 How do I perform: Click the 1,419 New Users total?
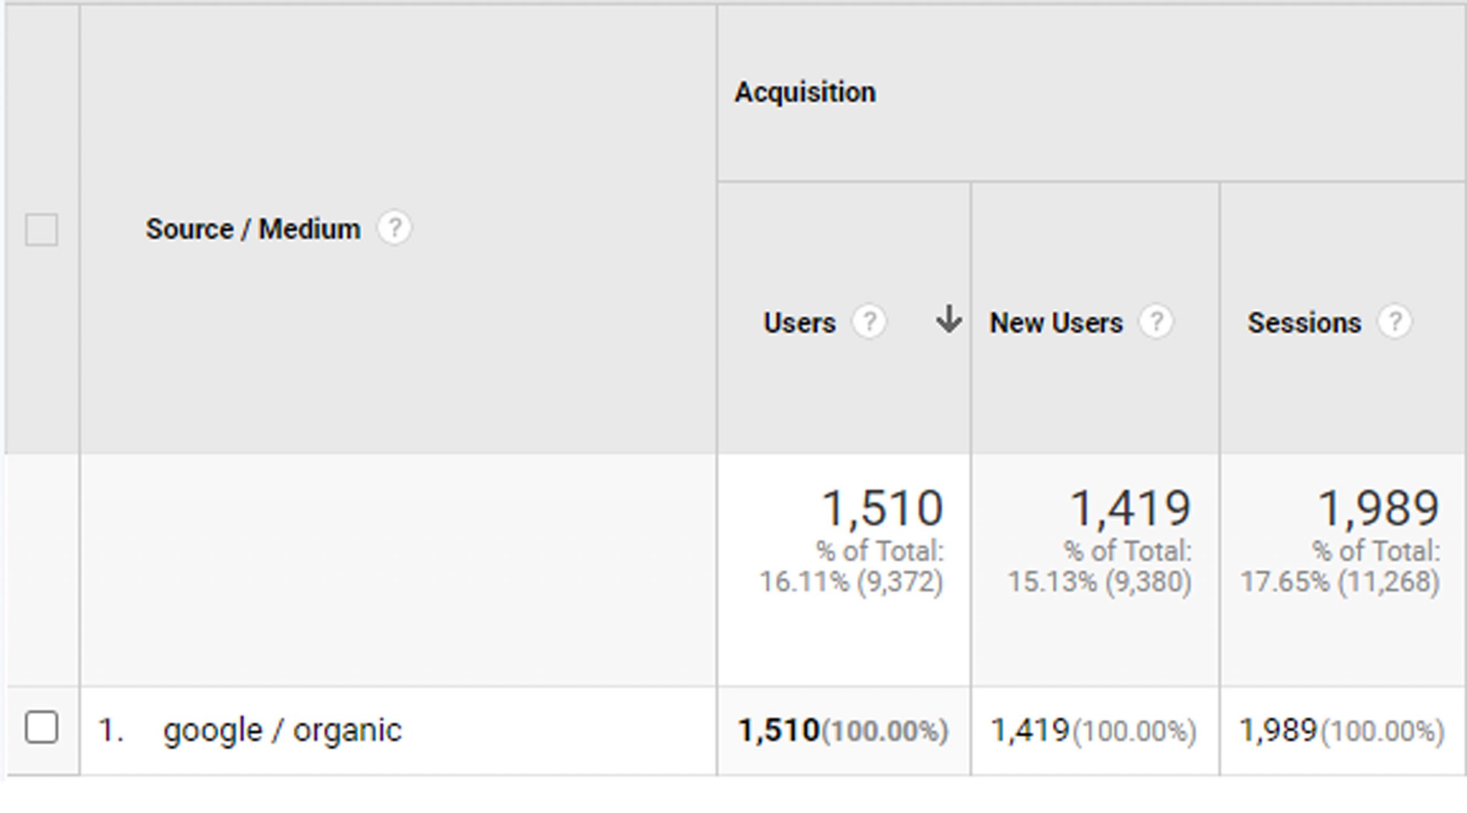[x=1130, y=508]
